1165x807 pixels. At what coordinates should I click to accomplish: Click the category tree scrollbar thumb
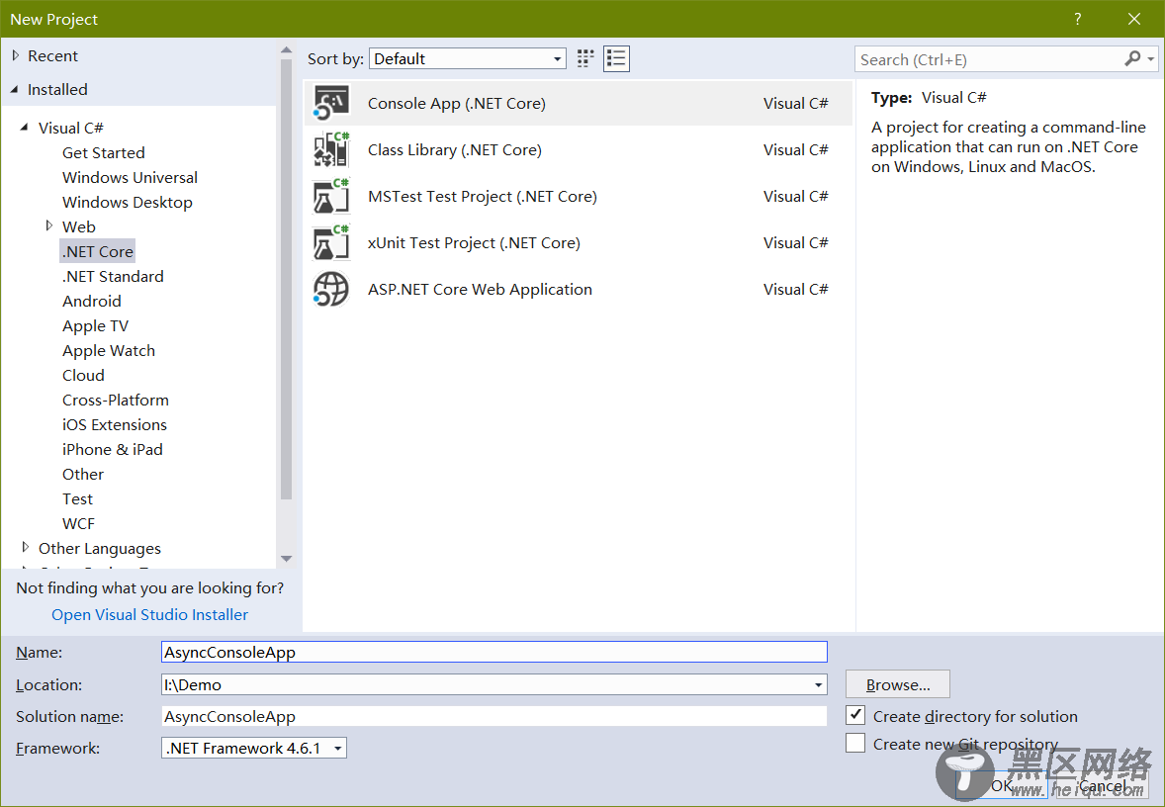pyautogui.click(x=286, y=280)
